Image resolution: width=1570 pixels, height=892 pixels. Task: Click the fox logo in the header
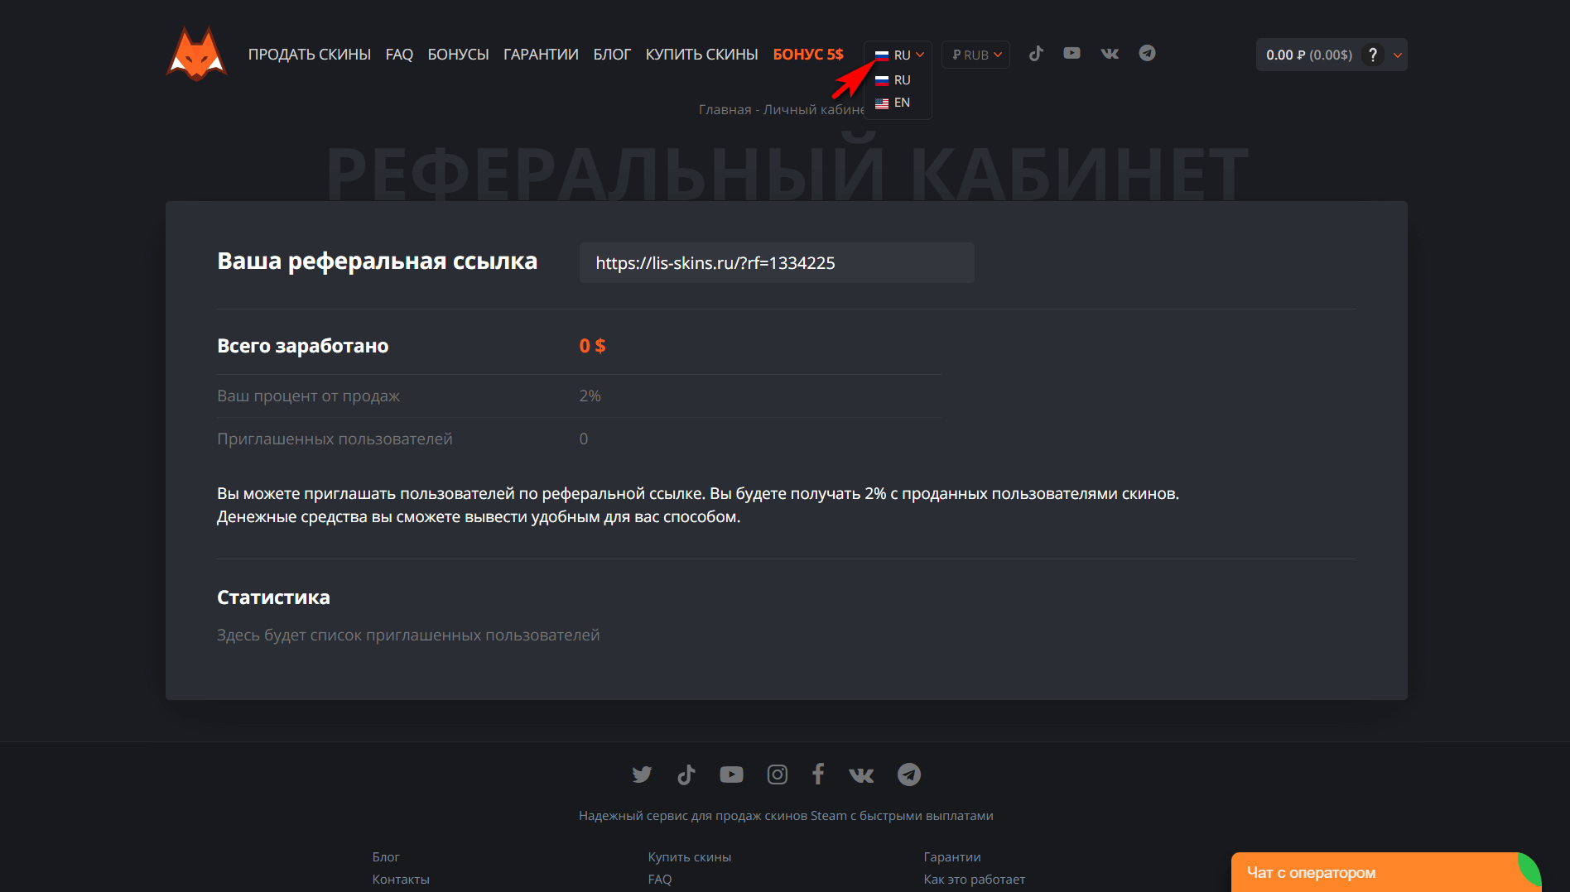[x=196, y=54]
